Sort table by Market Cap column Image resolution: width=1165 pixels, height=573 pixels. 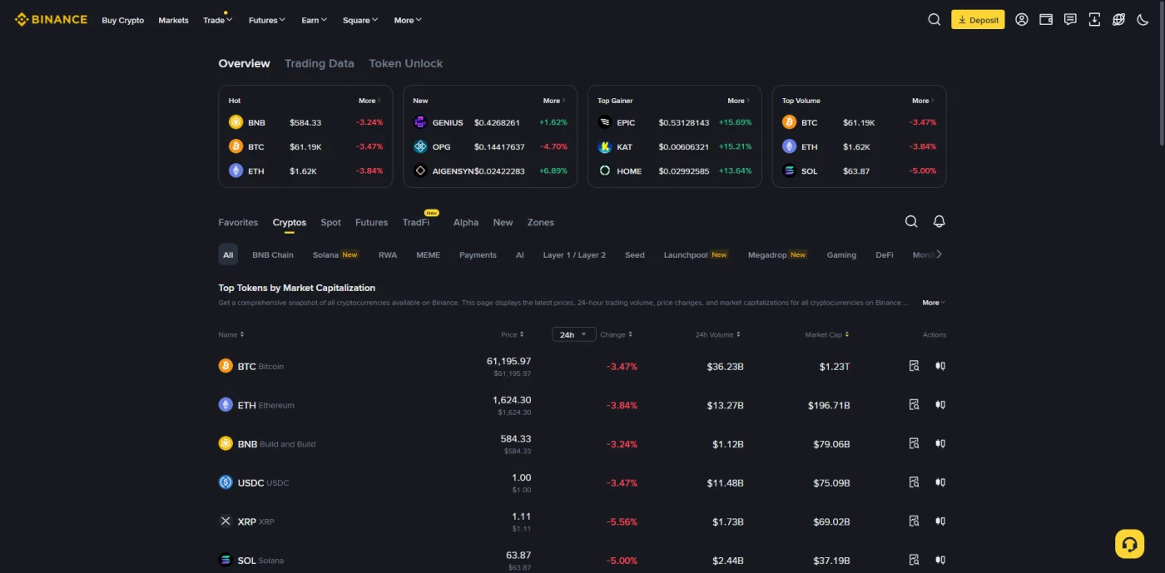pyautogui.click(x=827, y=334)
